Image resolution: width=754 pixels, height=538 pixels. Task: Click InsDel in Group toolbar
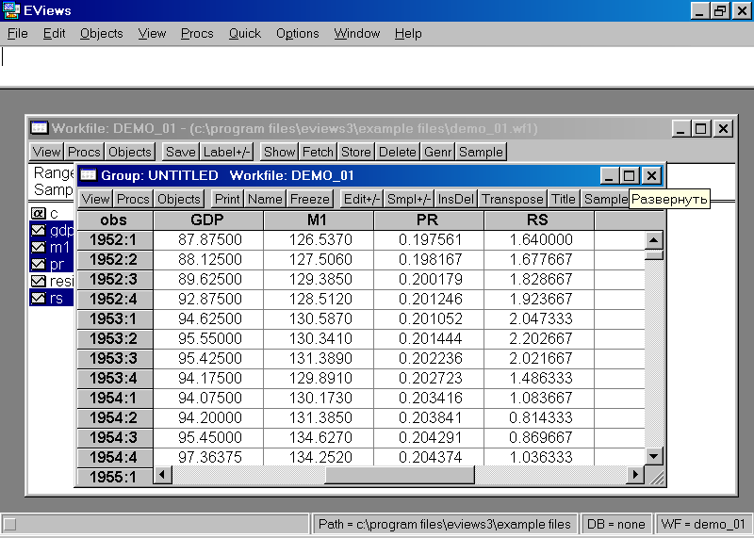click(456, 199)
